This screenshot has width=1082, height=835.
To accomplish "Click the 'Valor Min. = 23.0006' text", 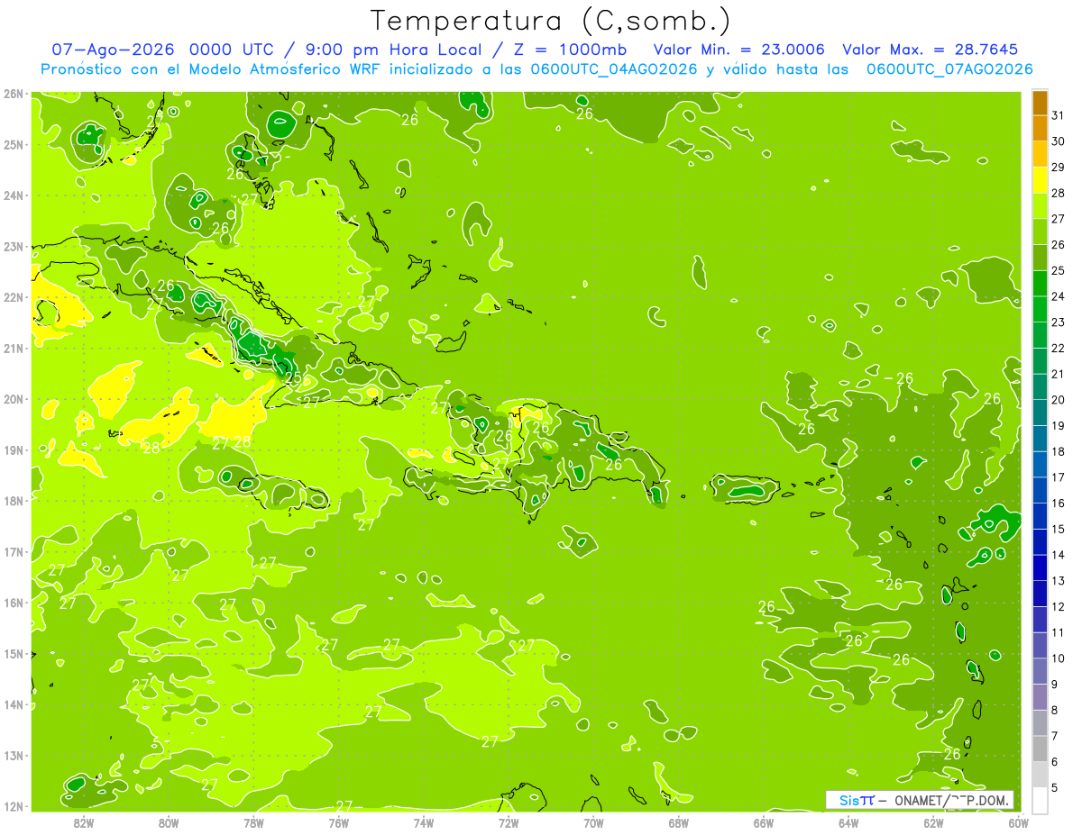I will tap(738, 50).
